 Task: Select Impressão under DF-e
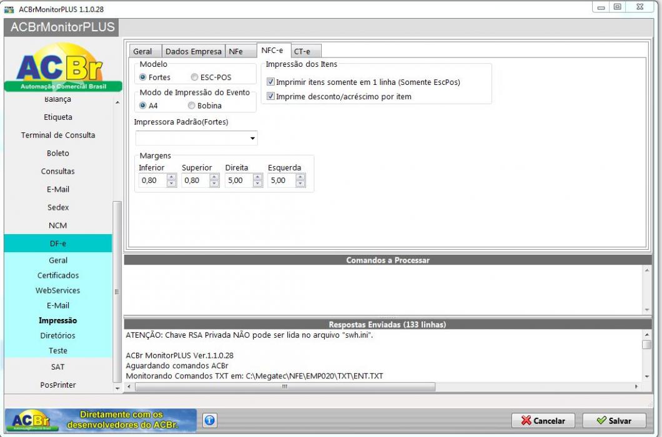click(x=58, y=320)
